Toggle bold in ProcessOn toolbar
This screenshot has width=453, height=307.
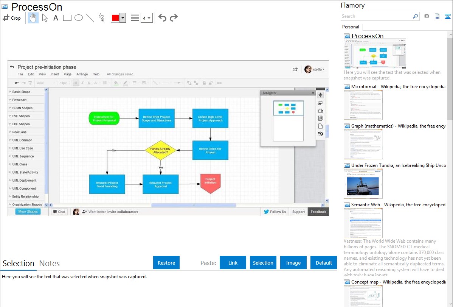pyautogui.click(x=76, y=83)
